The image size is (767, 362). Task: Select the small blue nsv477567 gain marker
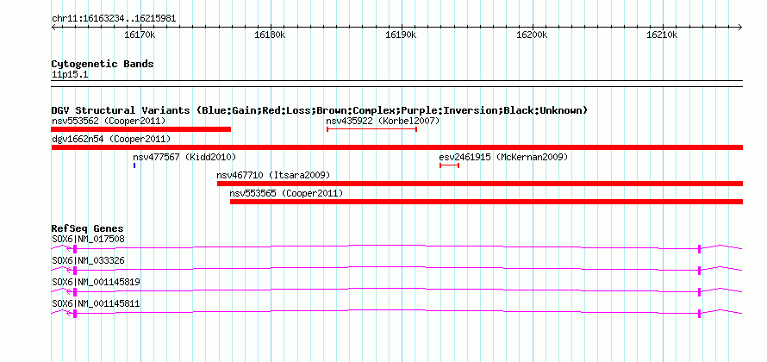134,165
